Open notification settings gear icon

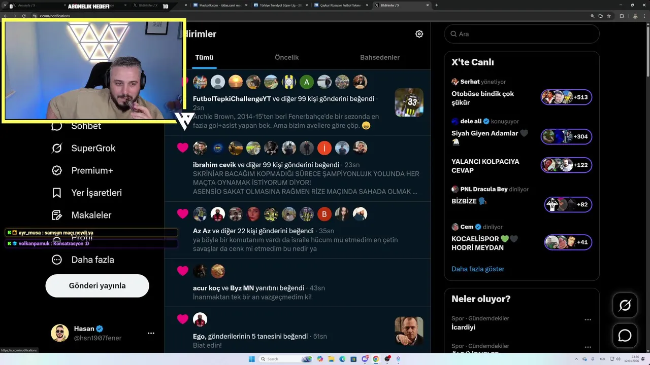[419, 34]
